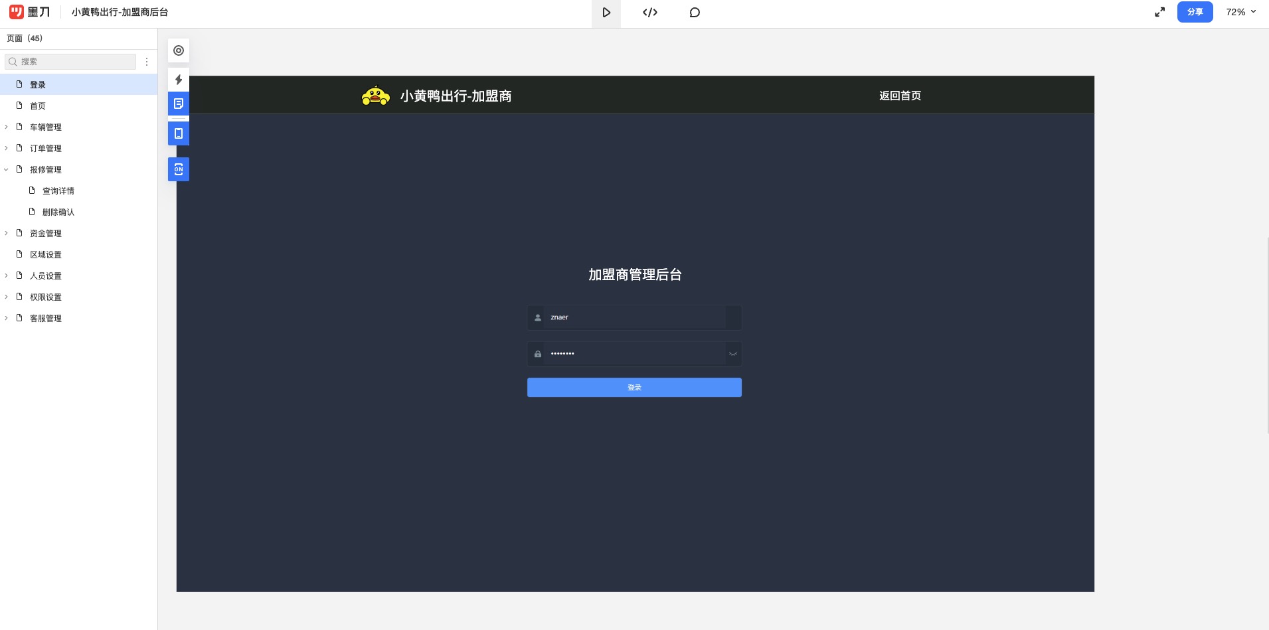Start prototype preview with play icon
The height and width of the screenshot is (630, 1269).
coord(606,13)
